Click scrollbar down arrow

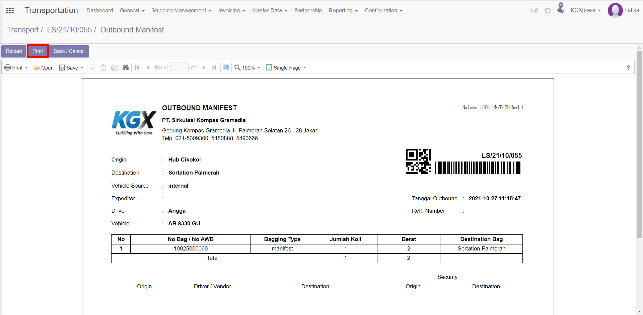pos(639,312)
